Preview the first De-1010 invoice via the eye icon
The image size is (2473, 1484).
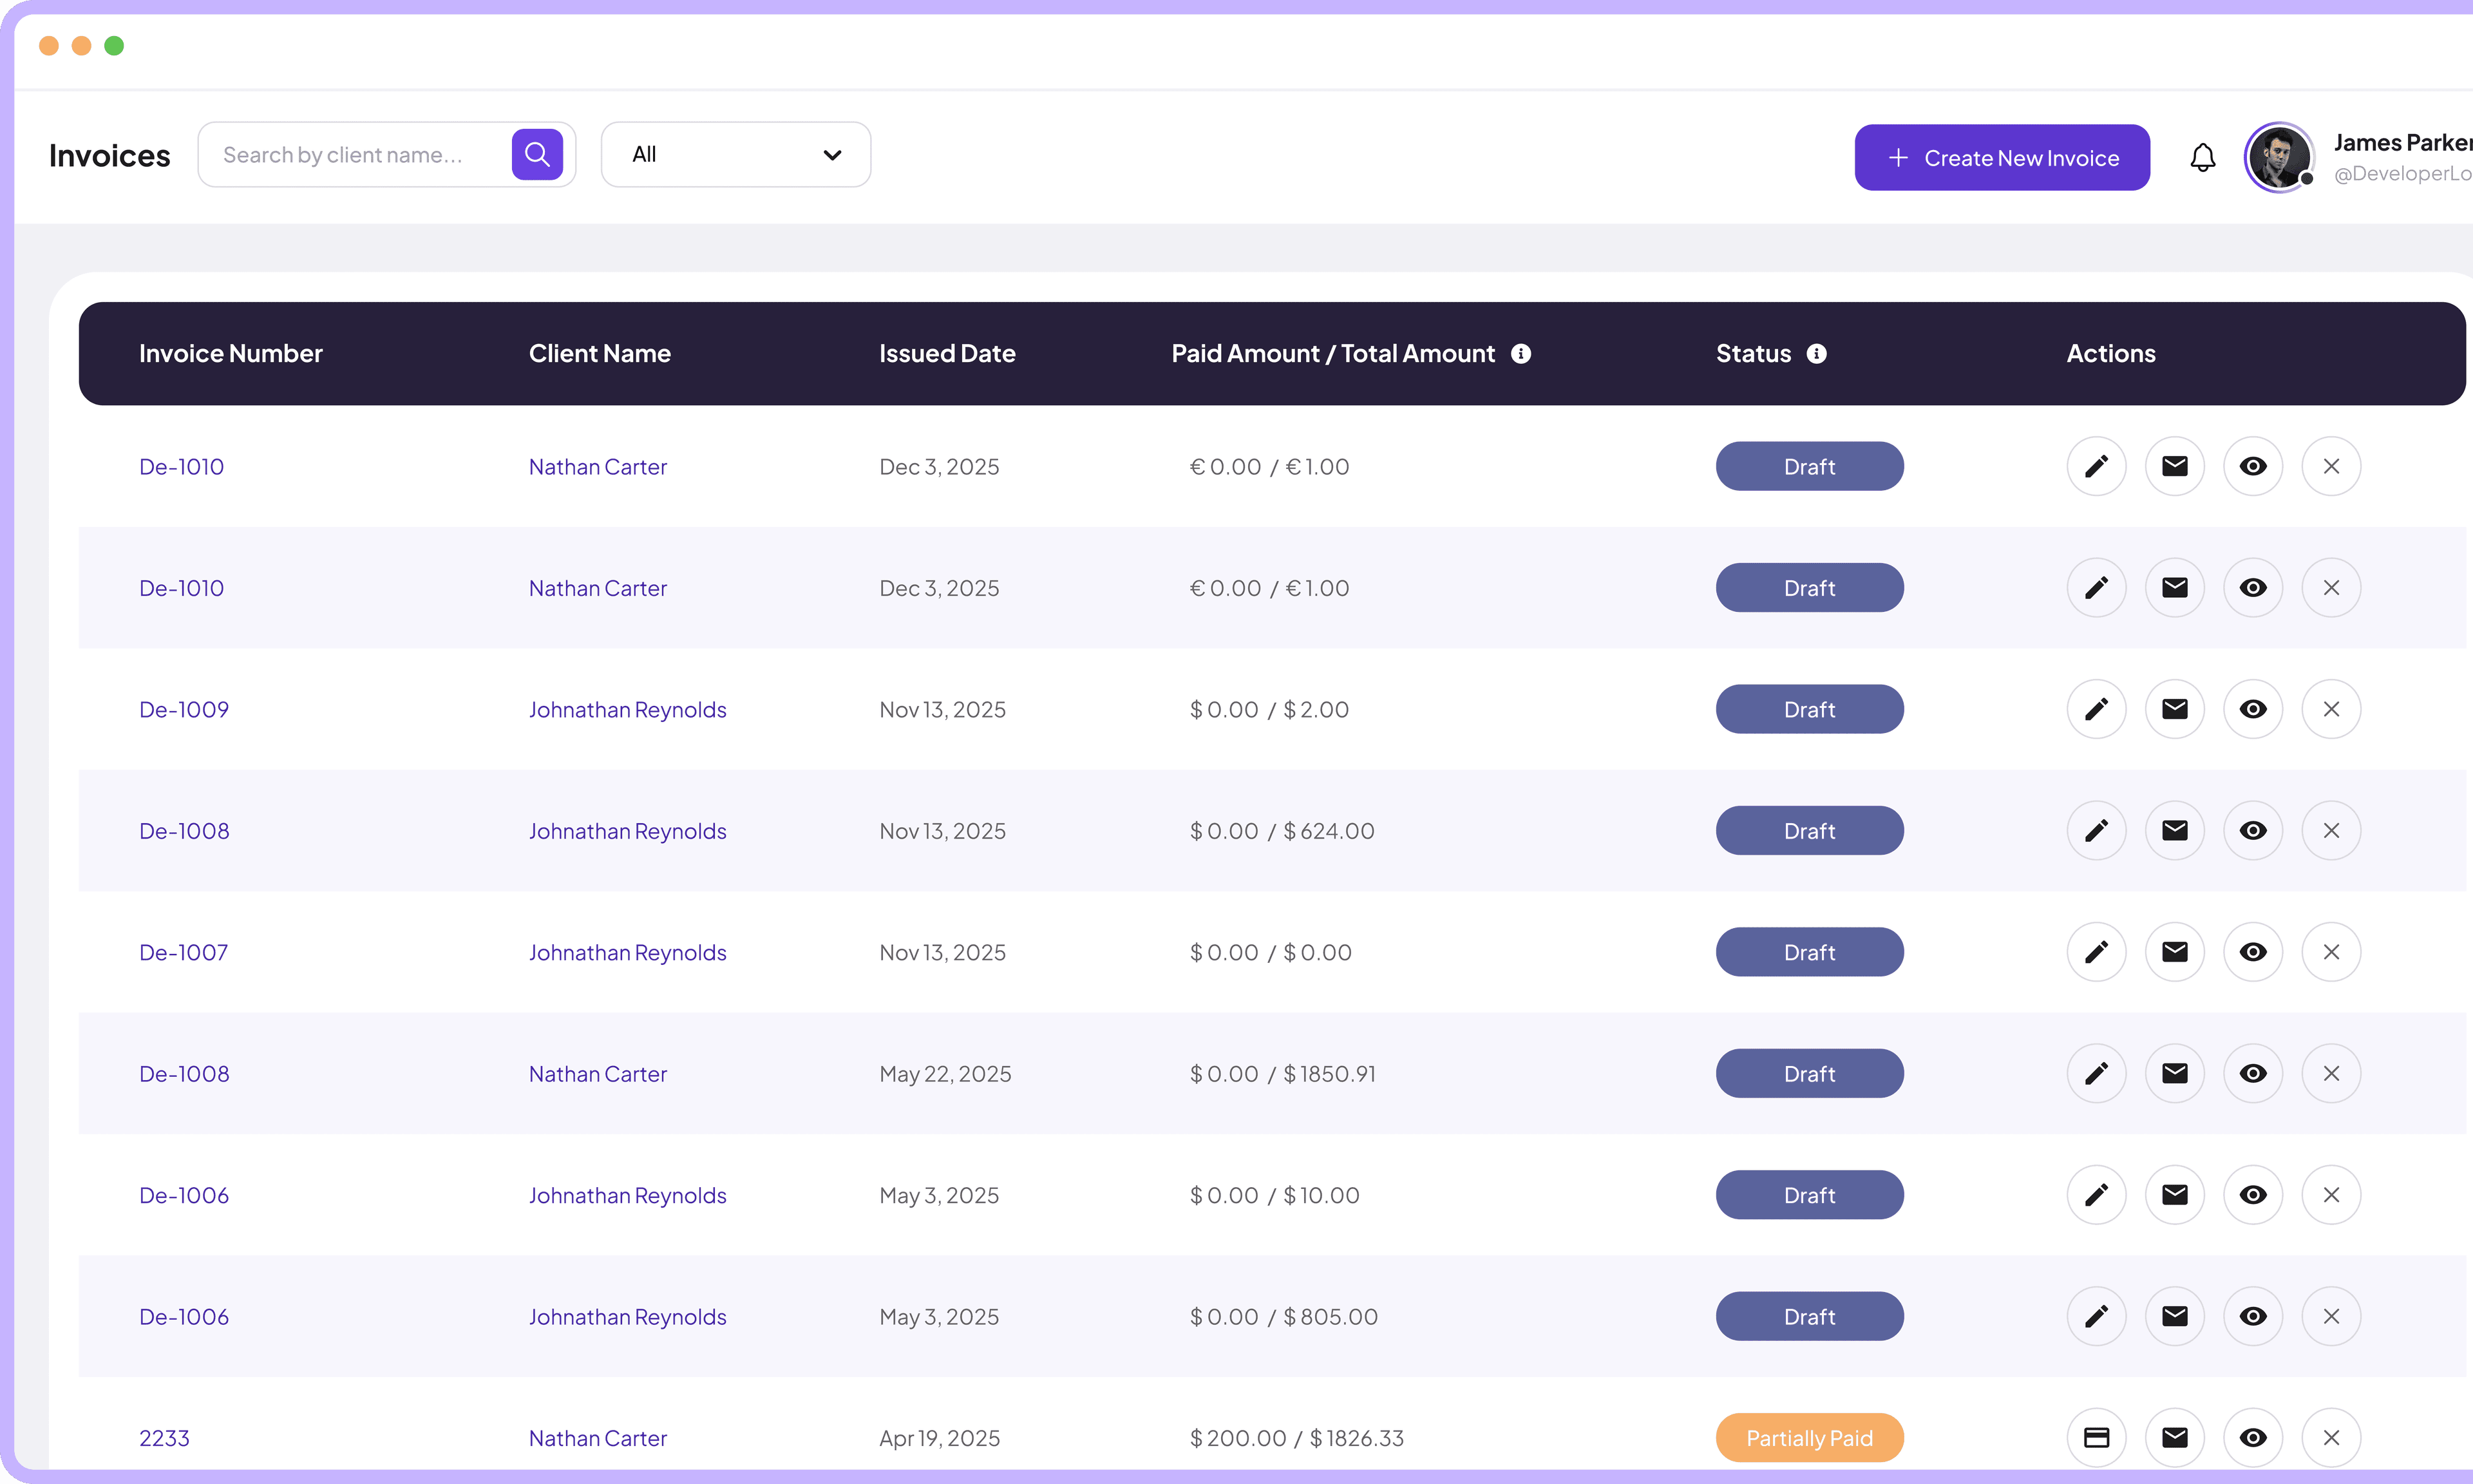click(x=2253, y=466)
